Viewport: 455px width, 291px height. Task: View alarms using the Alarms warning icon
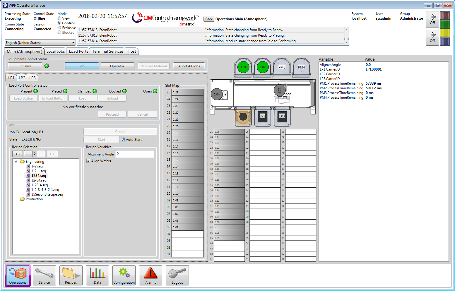(x=150, y=275)
